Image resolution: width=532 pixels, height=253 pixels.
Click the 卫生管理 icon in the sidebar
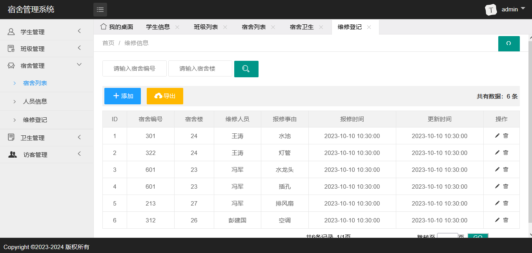(11, 137)
